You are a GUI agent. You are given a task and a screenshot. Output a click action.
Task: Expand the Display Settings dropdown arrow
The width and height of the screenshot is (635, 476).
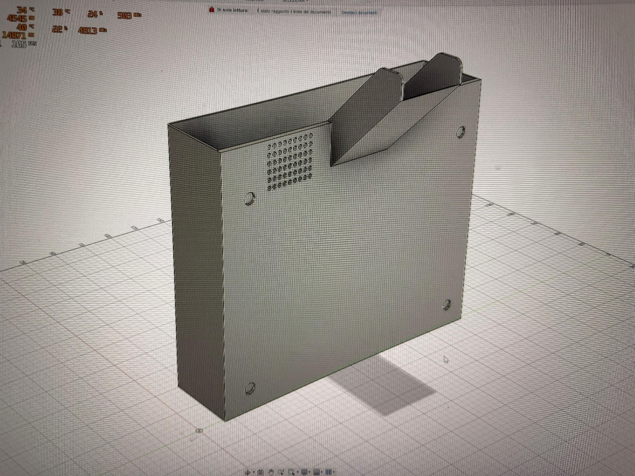(310, 472)
